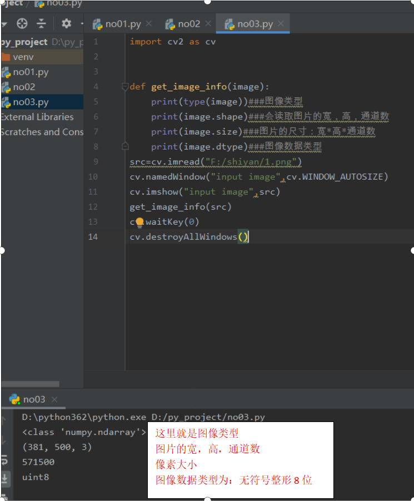Collapse all project tree nodes icon
This screenshot has height=501, width=414.
click(41, 24)
